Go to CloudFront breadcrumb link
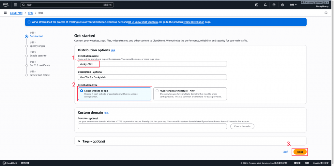 point(16,13)
